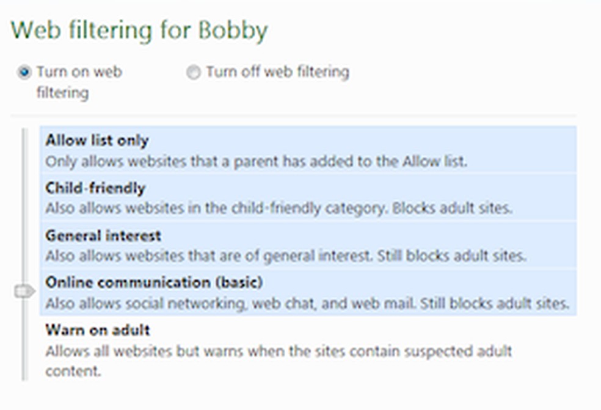This screenshot has height=410, width=601.
Task: Click slider track beside General interest
Action: tap(24, 245)
